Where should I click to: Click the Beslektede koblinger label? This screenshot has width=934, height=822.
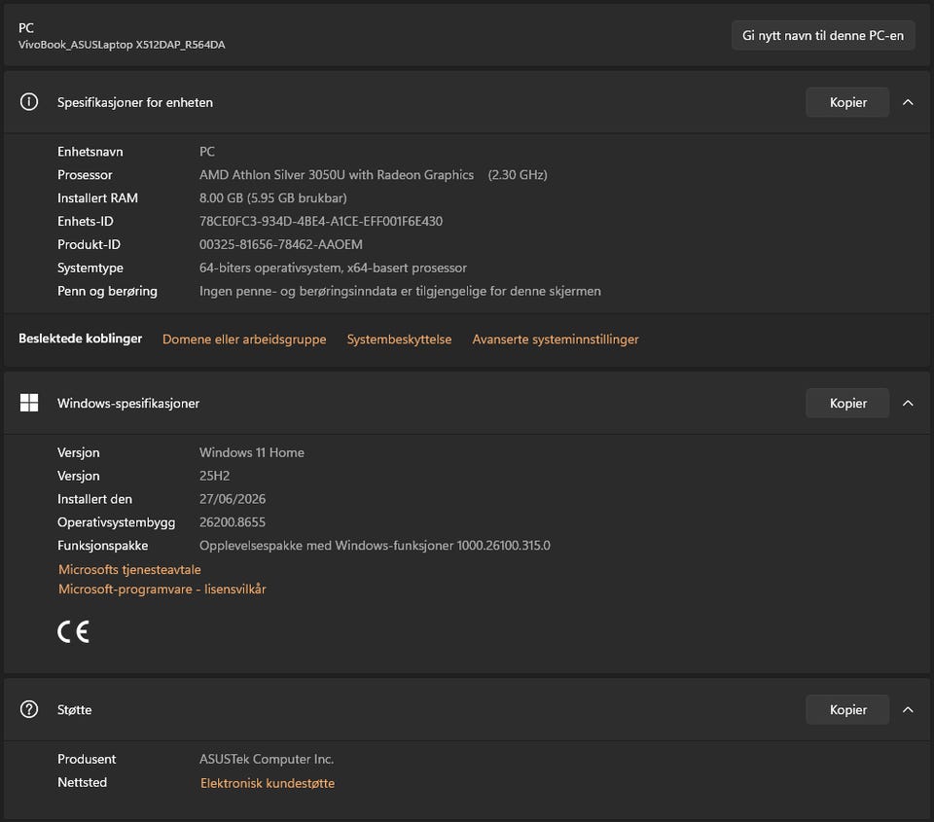pos(81,339)
